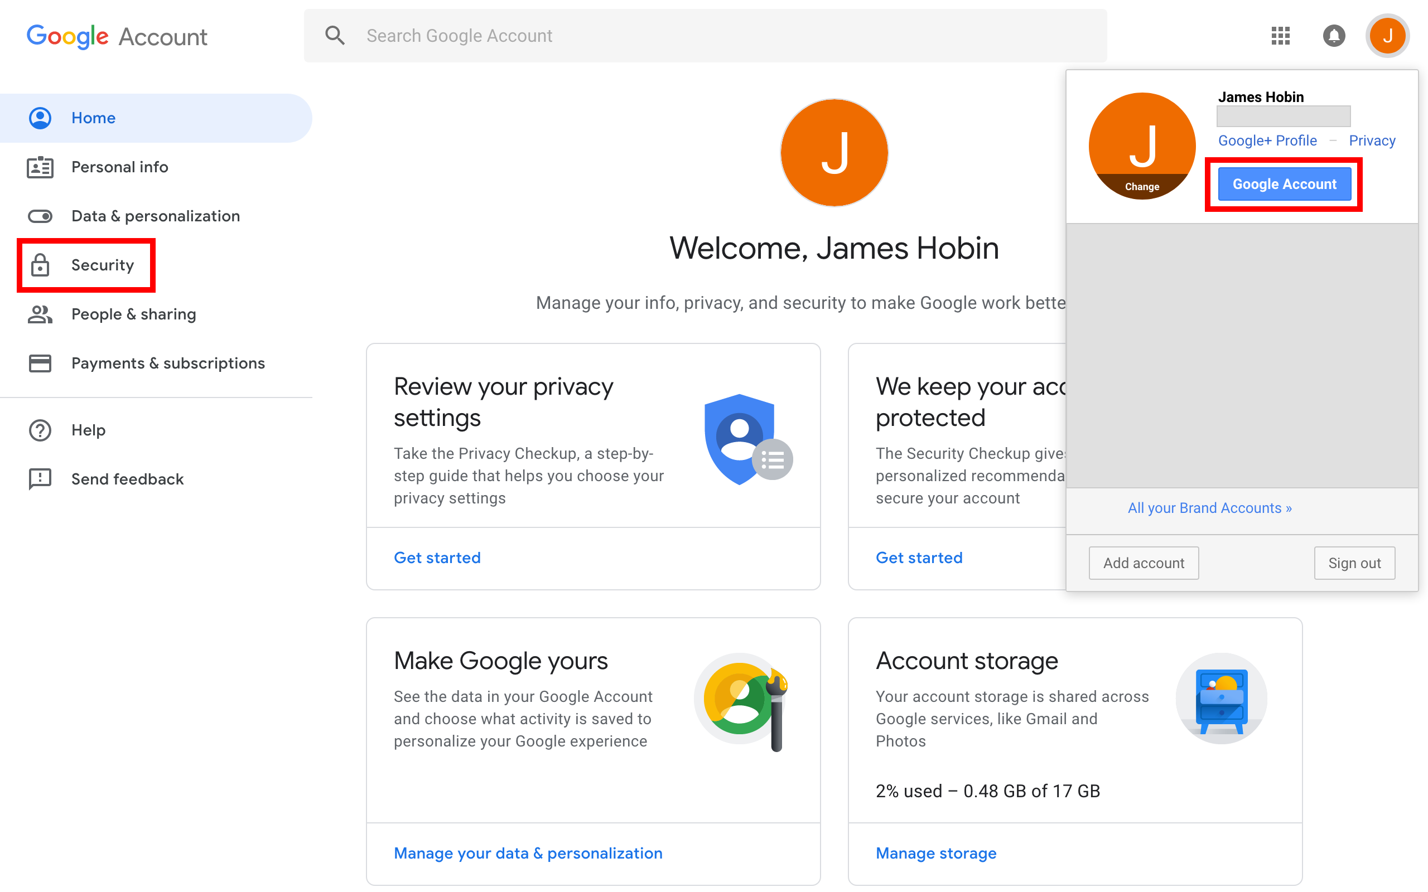Click the Help question mark icon
The height and width of the screenshot is (892, 1428).
click(x=40, y=430)
